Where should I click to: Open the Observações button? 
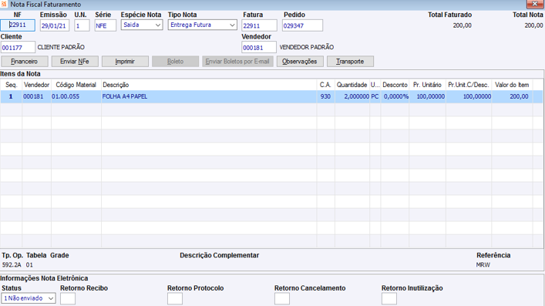(300, 62)
